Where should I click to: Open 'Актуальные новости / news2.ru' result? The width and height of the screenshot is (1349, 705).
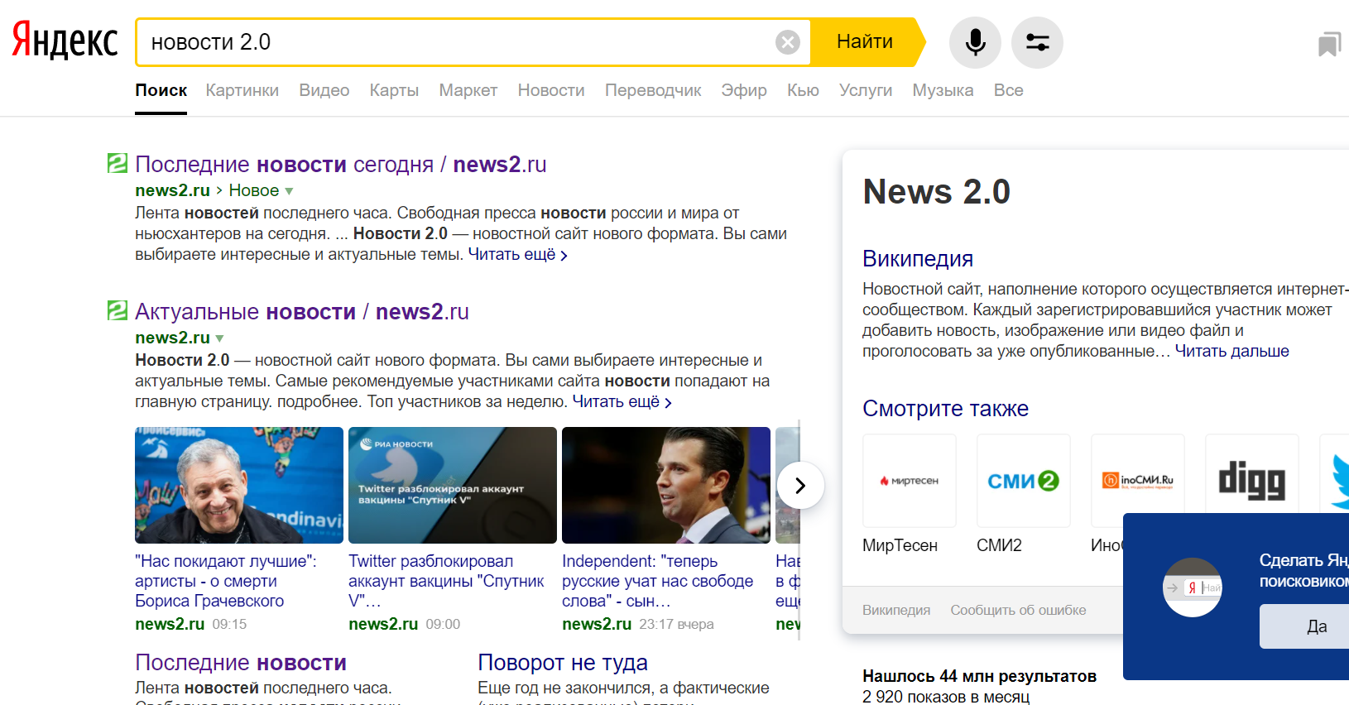click(302, 312)
